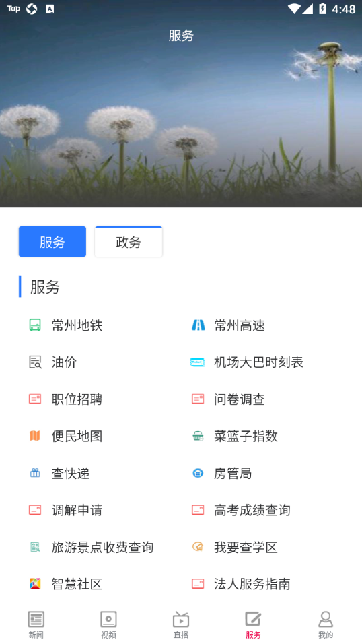Tap the 法人服务指南 red card icon
The width and height of the screenshot is (362, 644).
(198, 583)
